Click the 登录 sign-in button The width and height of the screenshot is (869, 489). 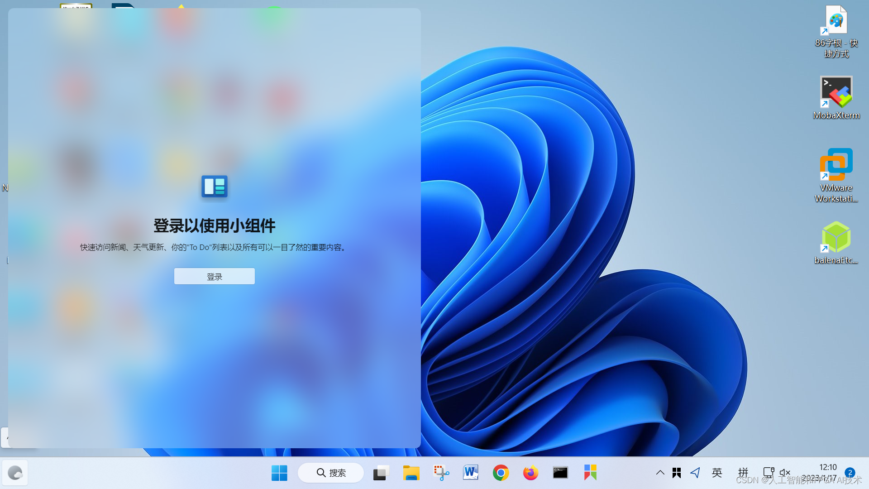[214, 276]
